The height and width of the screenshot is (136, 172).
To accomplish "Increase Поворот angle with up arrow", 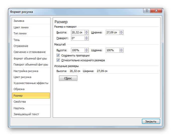I will [87, 37].
